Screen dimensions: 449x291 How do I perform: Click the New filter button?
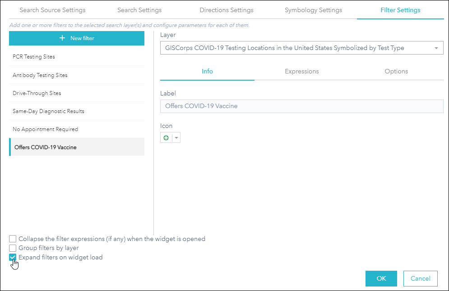(x=77, y=38)
